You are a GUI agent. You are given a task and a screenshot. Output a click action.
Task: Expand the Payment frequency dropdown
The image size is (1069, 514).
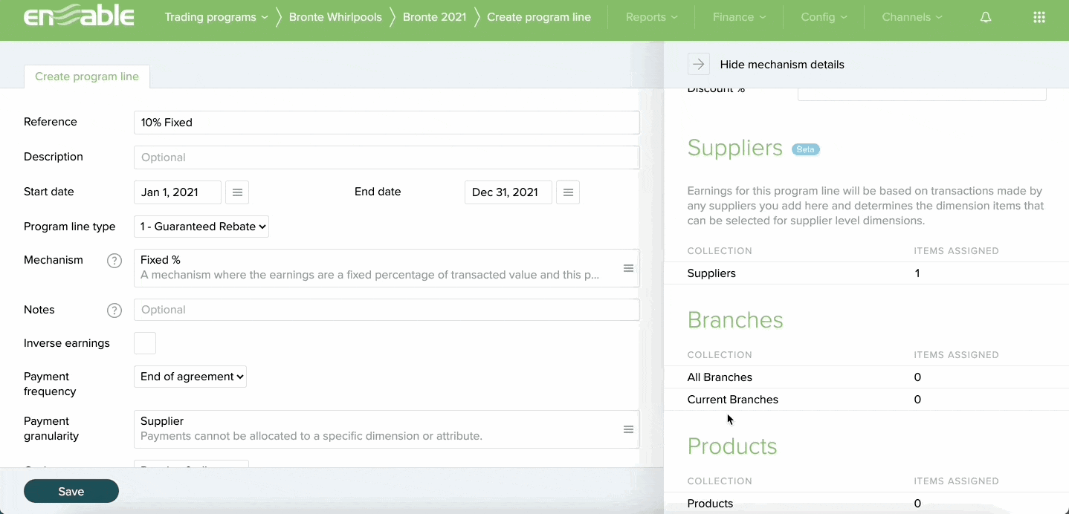[x=190, y=377]
